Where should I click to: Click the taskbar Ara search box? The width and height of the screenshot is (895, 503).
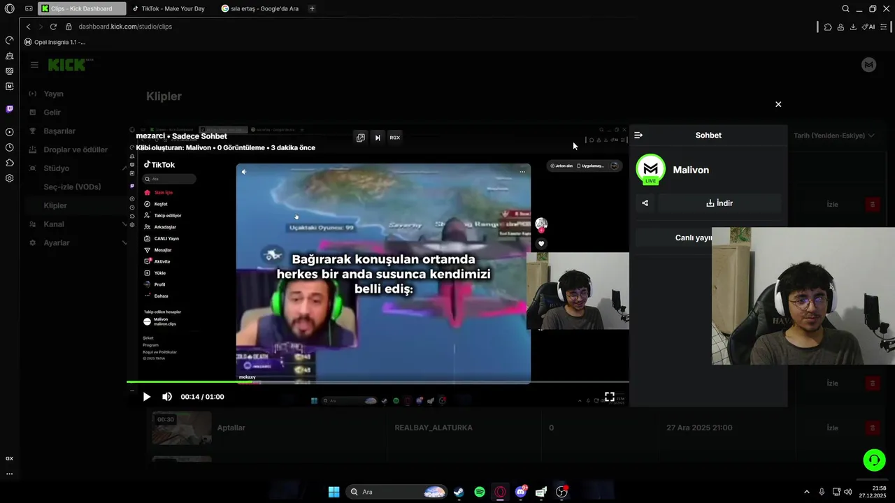click(397, 492)
